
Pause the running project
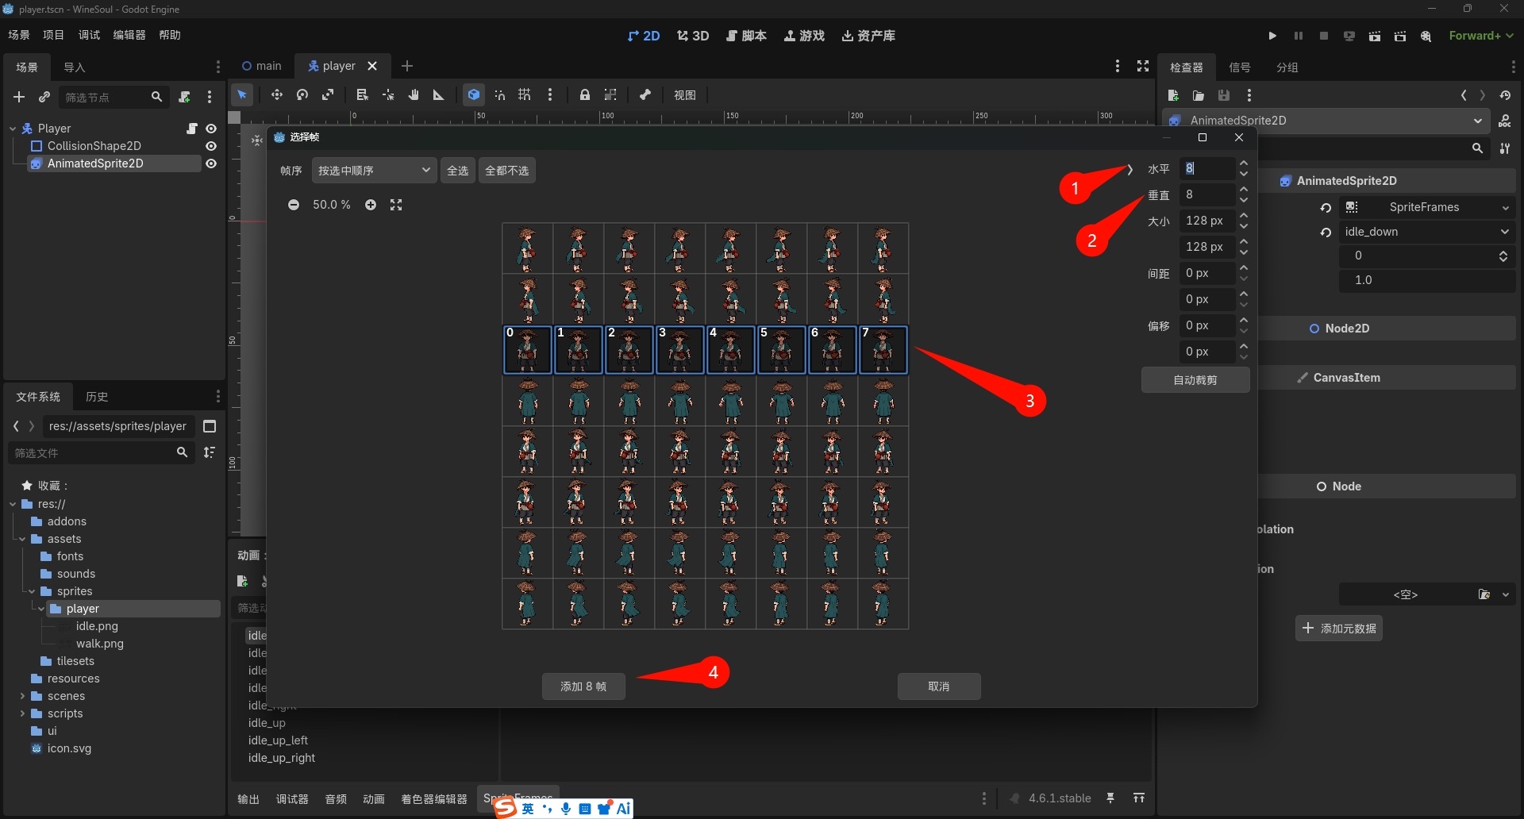1299,36
